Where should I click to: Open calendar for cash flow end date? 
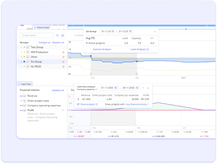[137, 88]
